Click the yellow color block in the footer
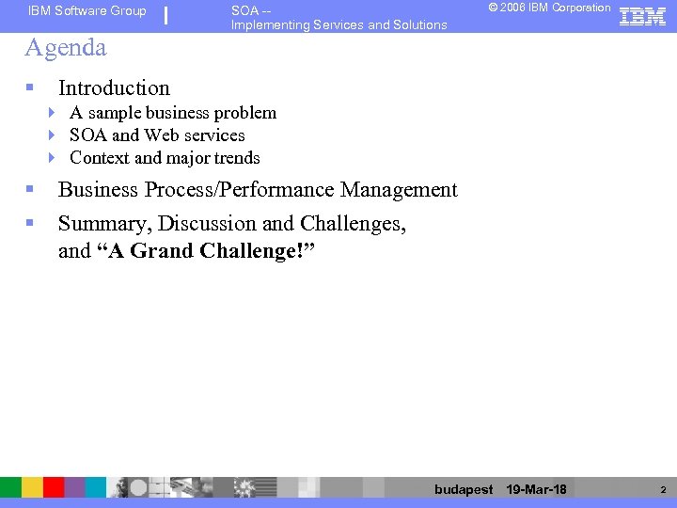 click(x=32, y=487)
